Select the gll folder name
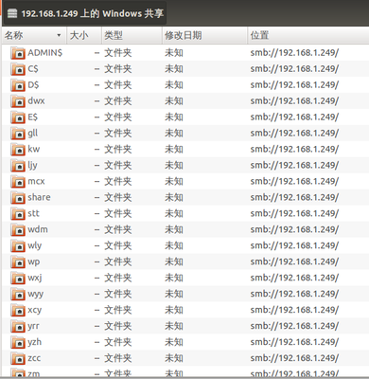The width and height of the screenshot is (369, 379). (x=33, y=133)
